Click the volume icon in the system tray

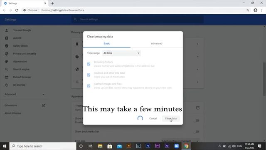(x=234, y=146)
